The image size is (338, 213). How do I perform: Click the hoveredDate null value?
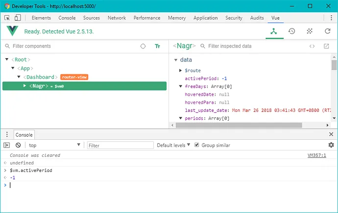[224, 94]
